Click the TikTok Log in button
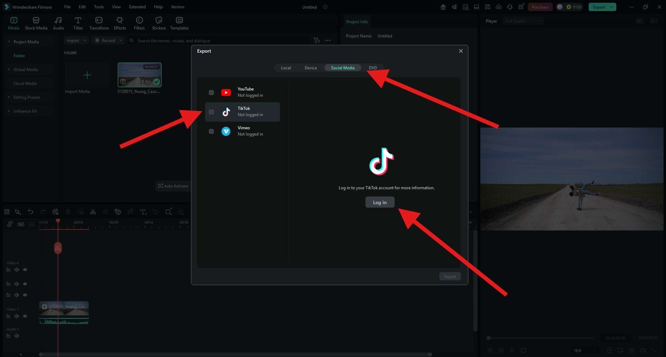The image size is (666, 357). click(380, 202)
